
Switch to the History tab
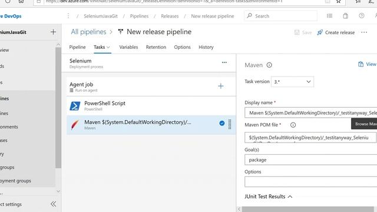click(x=206, y=47)
